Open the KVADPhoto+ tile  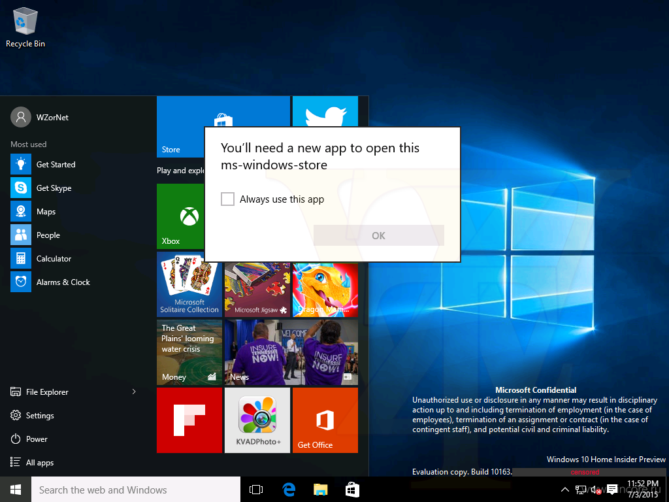pyautogui.click(x=257, y=420)
